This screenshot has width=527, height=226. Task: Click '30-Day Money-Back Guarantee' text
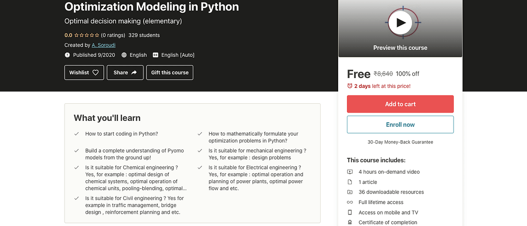pyautogui.click(x=400, y=142)
